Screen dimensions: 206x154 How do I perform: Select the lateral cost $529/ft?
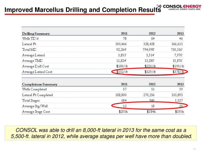pos(150,72)
